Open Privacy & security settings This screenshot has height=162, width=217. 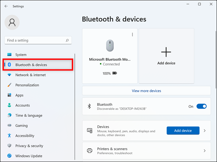pos(29,146)
